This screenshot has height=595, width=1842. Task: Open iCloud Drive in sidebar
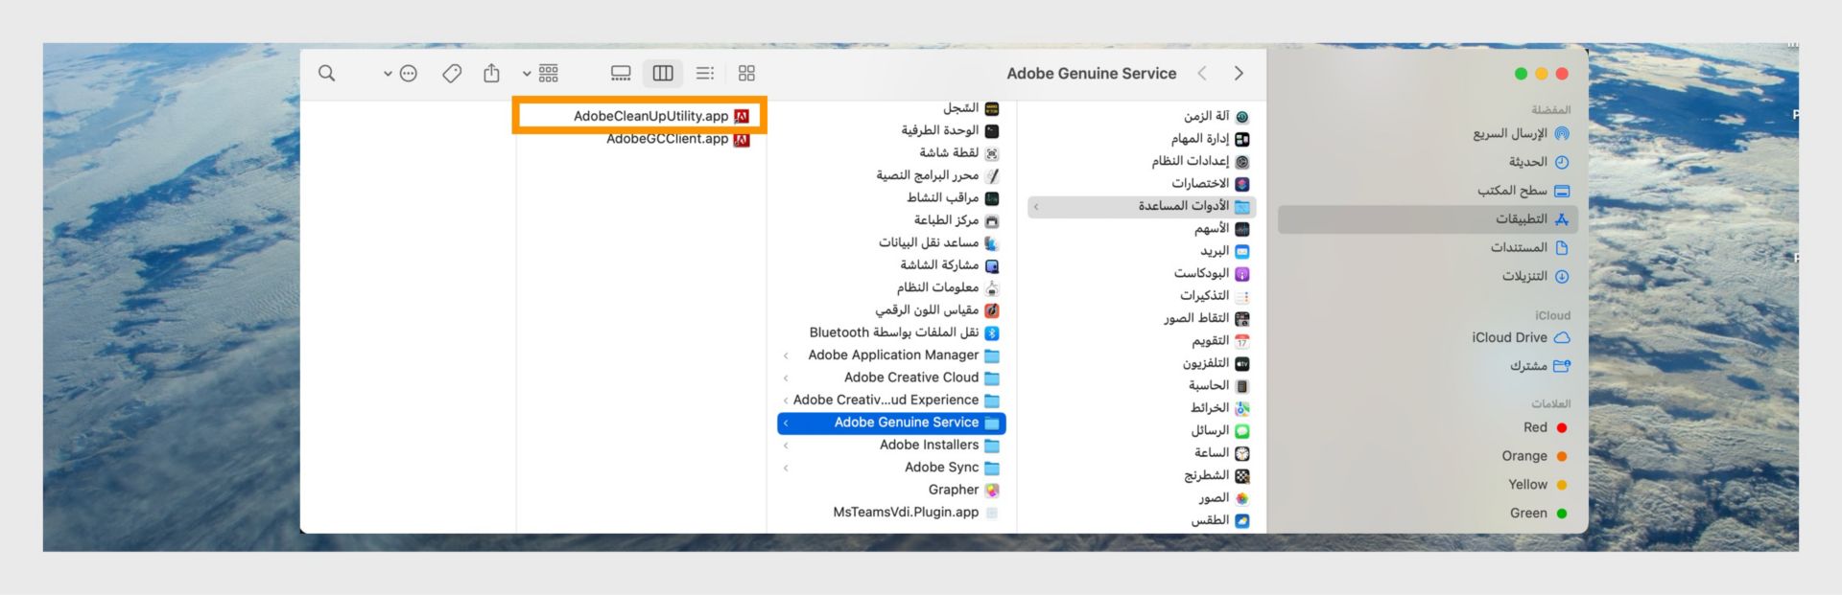click(1521, 338)
